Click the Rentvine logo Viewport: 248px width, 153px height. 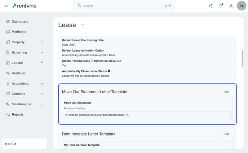(x=24, y=6)
